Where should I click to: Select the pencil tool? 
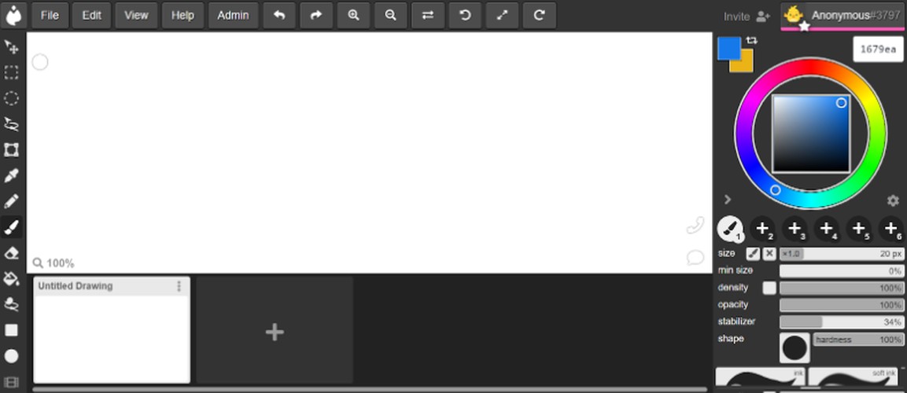pyautogui.click(x=11, y=202)
